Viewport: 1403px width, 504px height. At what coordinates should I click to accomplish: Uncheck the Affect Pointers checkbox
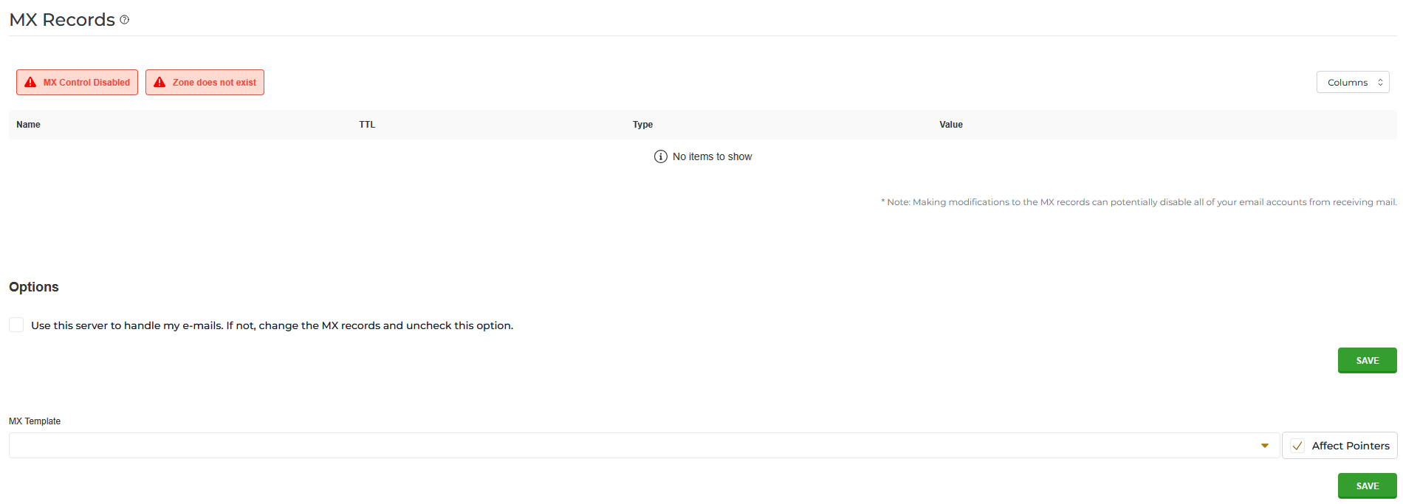coord(1297,446)
